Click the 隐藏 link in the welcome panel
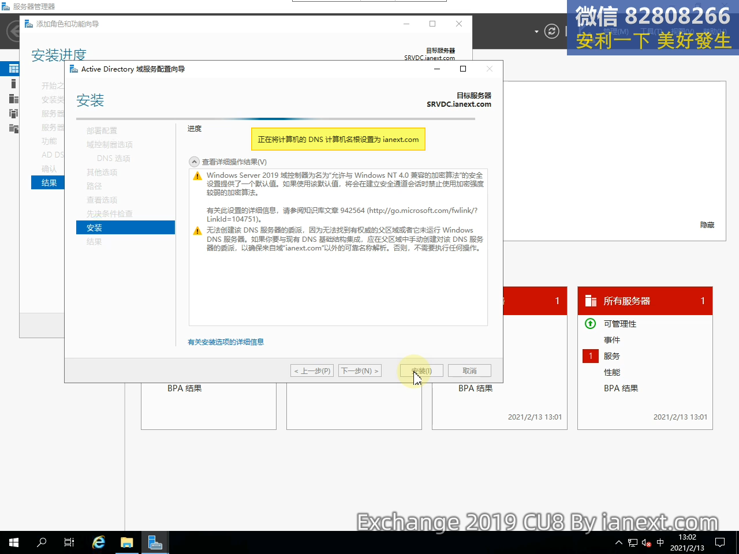The width and height of the screenshot is (739, 554). [x=707, y=225]
